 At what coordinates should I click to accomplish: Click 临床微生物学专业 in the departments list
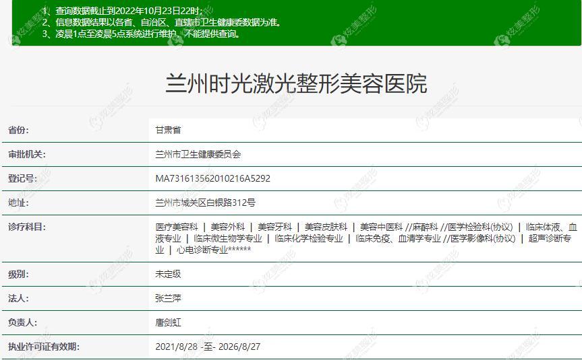[227, 238]
